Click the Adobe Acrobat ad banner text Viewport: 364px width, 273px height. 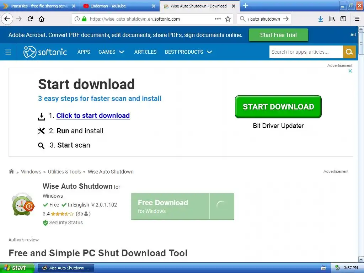point(125,35)
